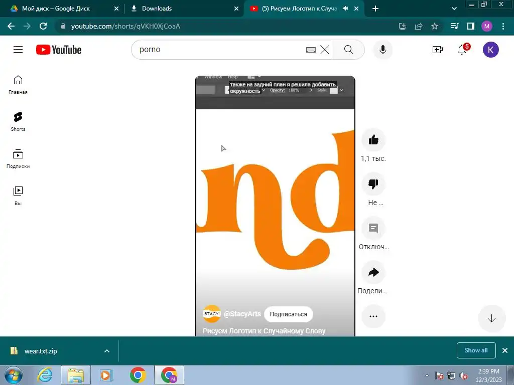
Task: Clear the search query with the X
Action: pos(325,50)
